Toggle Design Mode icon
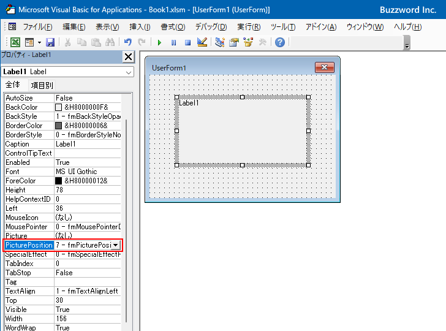 (x=202, y=42)
